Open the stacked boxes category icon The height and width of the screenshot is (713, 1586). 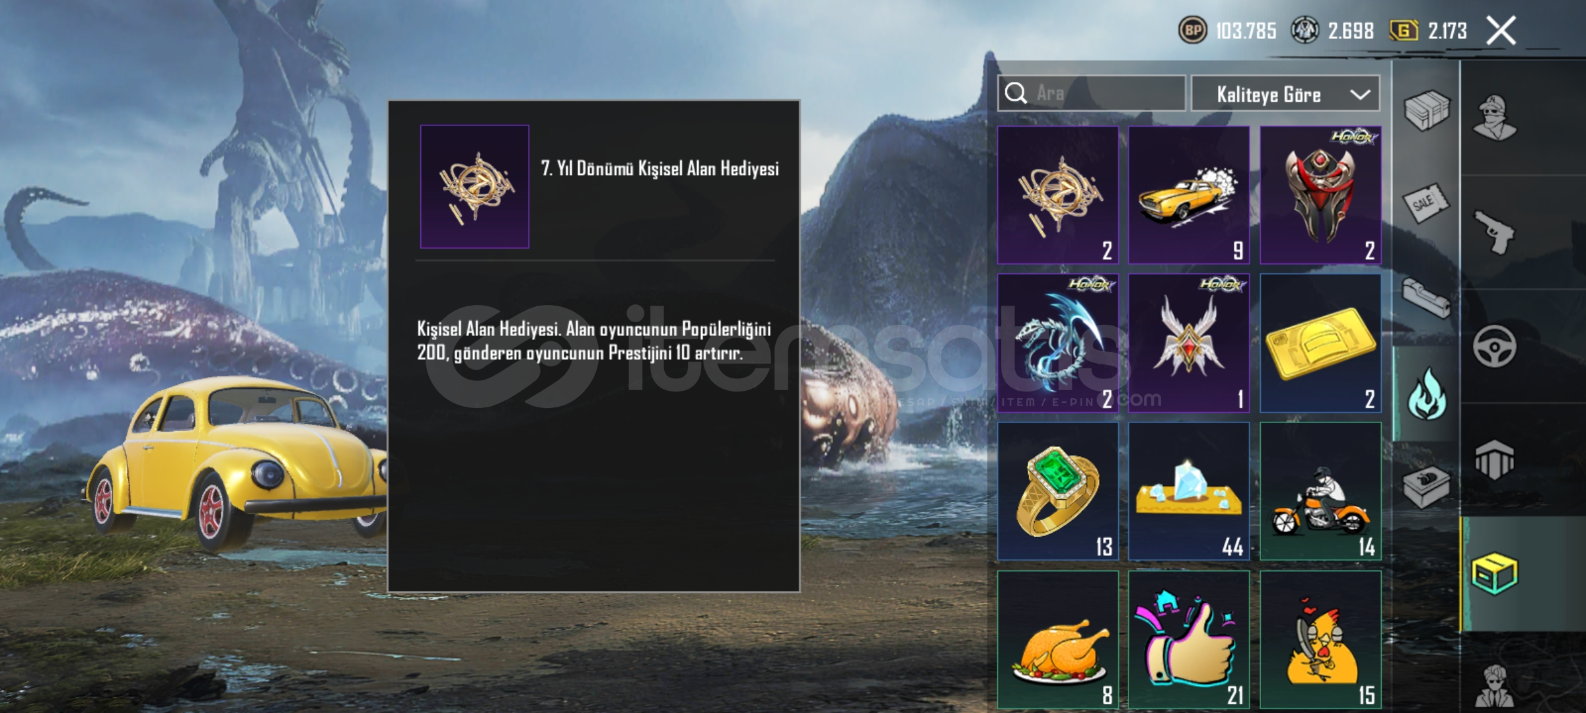[x=1426, y=110]
